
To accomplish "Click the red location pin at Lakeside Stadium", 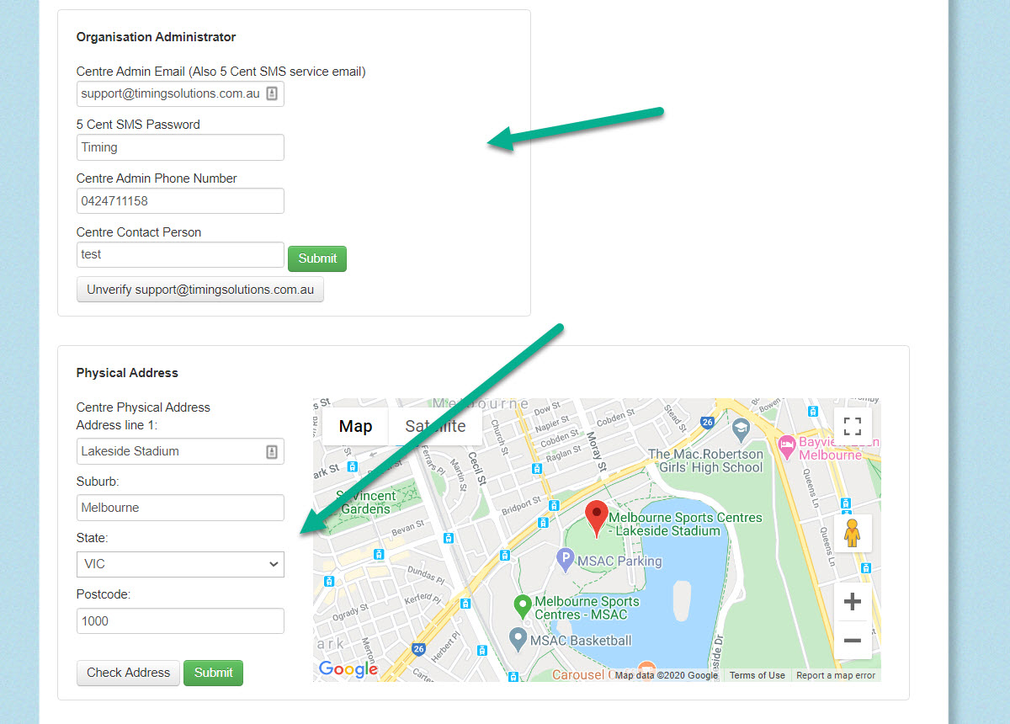I will coord(597,519).
